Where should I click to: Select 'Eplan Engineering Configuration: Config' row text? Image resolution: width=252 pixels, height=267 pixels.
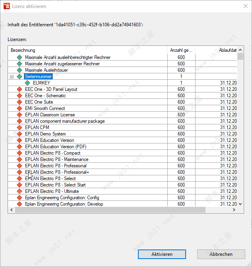pyautogui.click(x=62, y=198)
